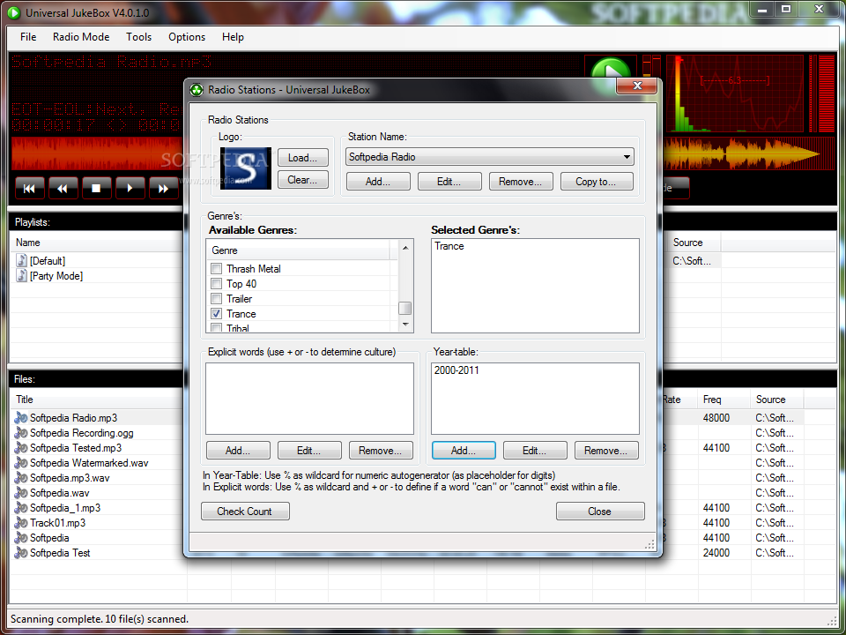Click the skip-to-previous-track playback button

[29, 188]
